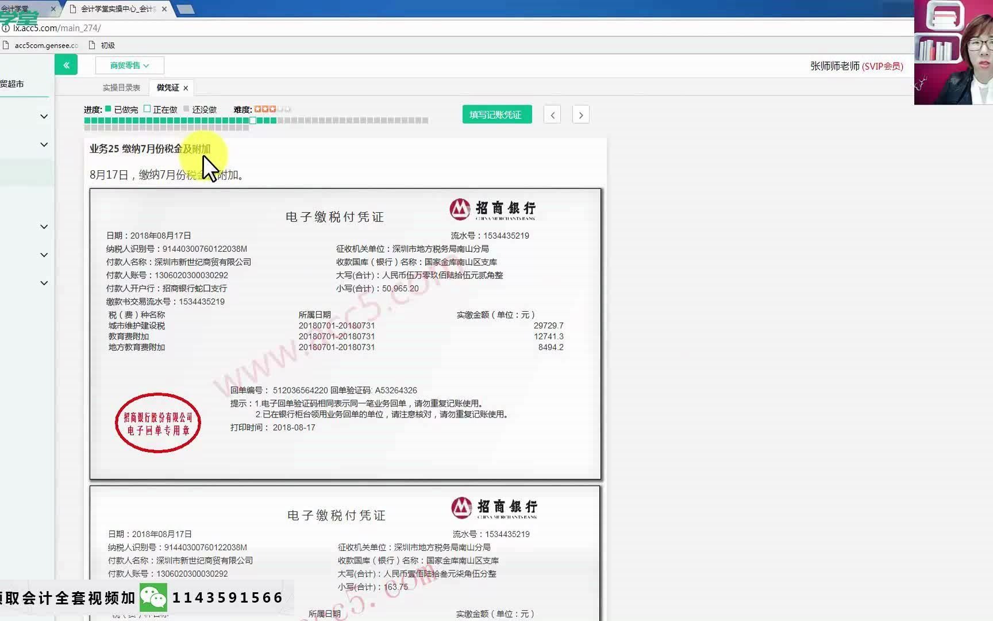
Task: Click the white 正在做 legend square
Action: click(x=147, y=109)
